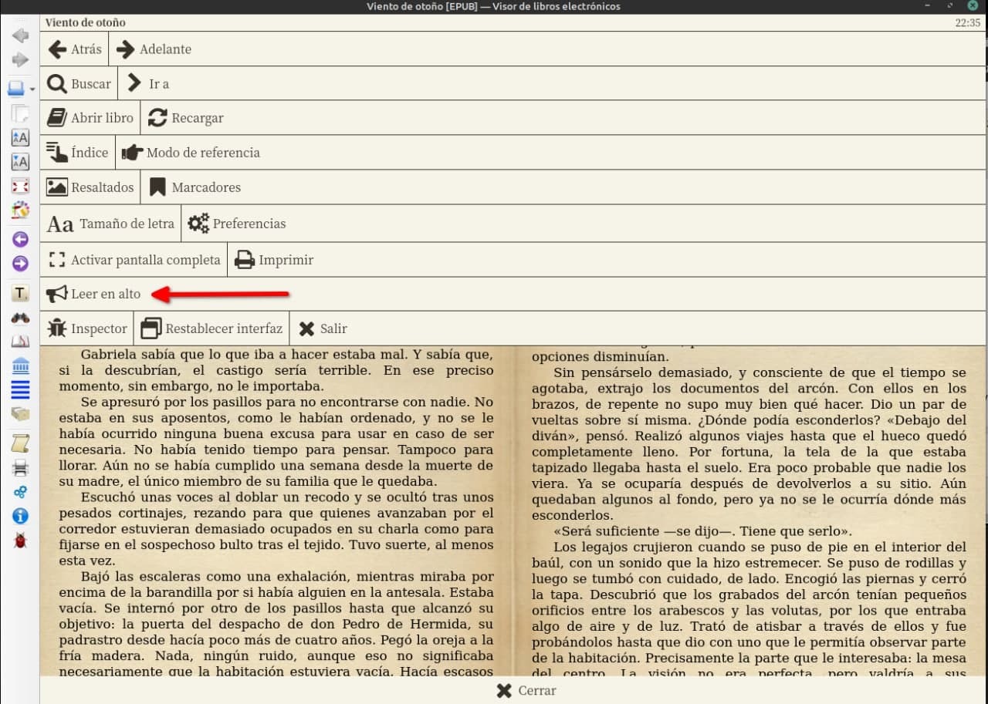
Task: Click the red bug icon in sidebar
Action: 20,541
